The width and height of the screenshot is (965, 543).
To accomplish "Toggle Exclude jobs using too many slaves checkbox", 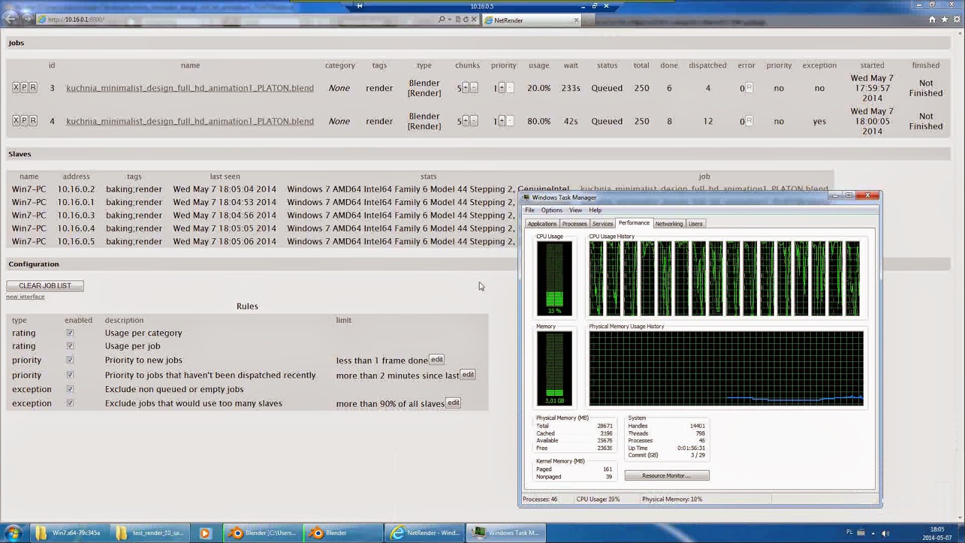I will (x=70, y=404).
